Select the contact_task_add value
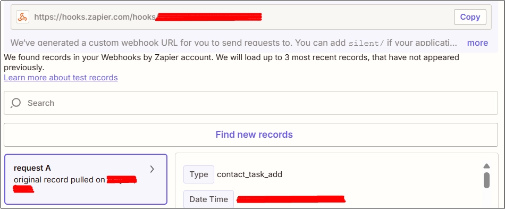The image size is (505, 209). 250,174
